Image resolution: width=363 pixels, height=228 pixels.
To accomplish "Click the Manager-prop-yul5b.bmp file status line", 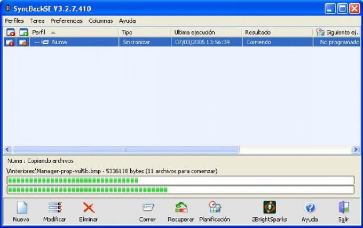I will (112, 171).
